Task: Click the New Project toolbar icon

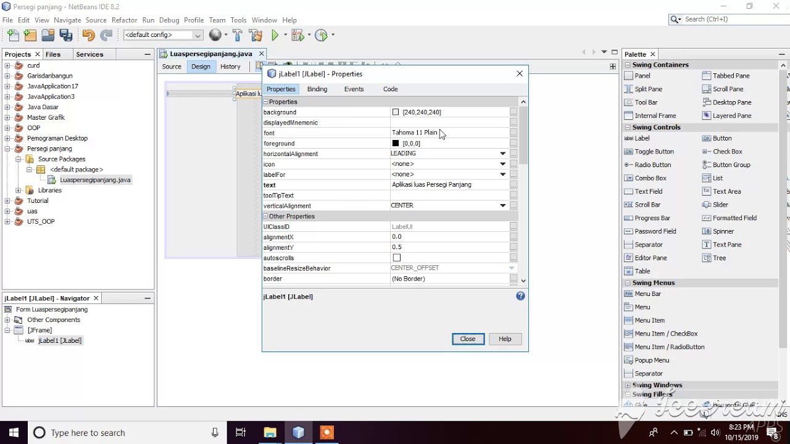Action: [x=30, y=35]
